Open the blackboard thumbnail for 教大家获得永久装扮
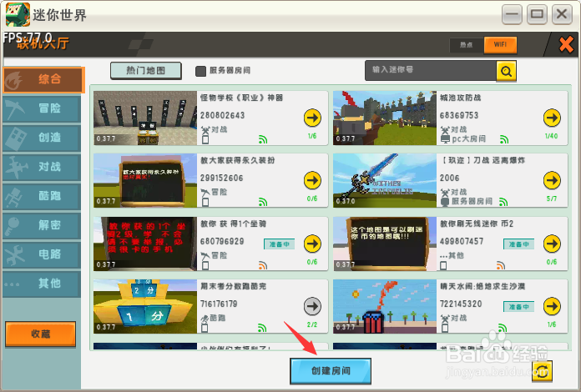Screen dimensions: 581x392 pos(145,181)
